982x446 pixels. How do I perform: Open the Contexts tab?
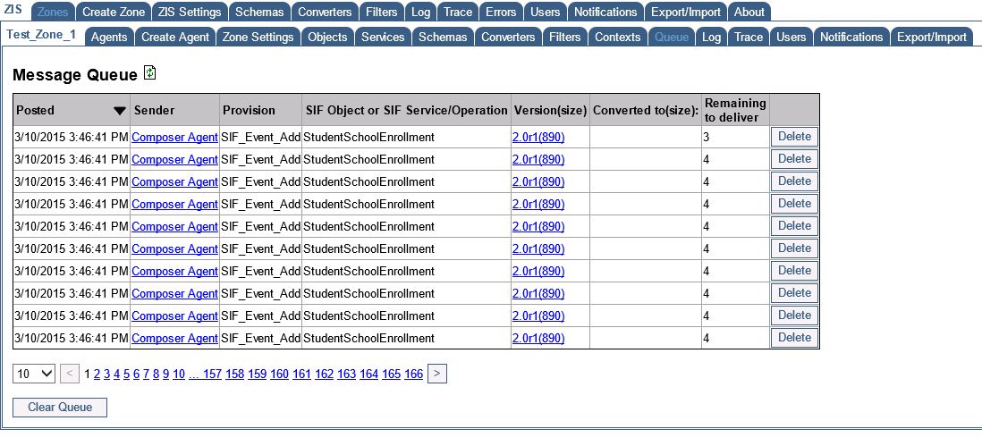click(617, 37)
